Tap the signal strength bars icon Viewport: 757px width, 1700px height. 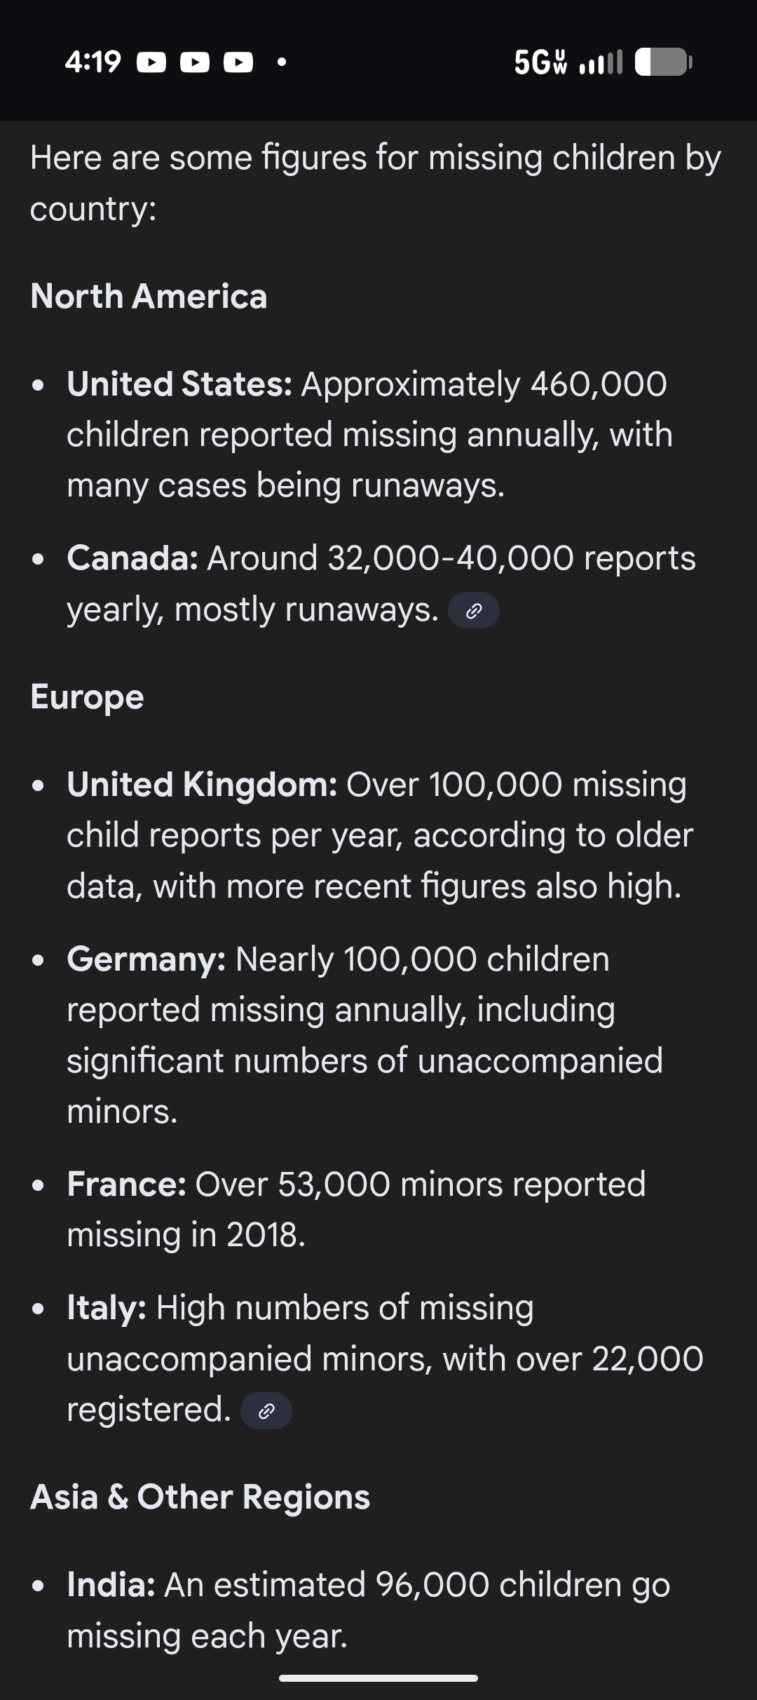click(x=601, y=63)
